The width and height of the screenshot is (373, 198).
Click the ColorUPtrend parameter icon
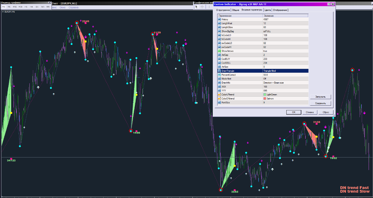(219, 94)
